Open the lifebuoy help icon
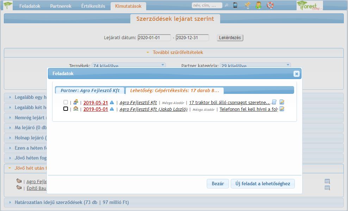The height and width of the screenshot is (211, 348). tap(270, 5)
